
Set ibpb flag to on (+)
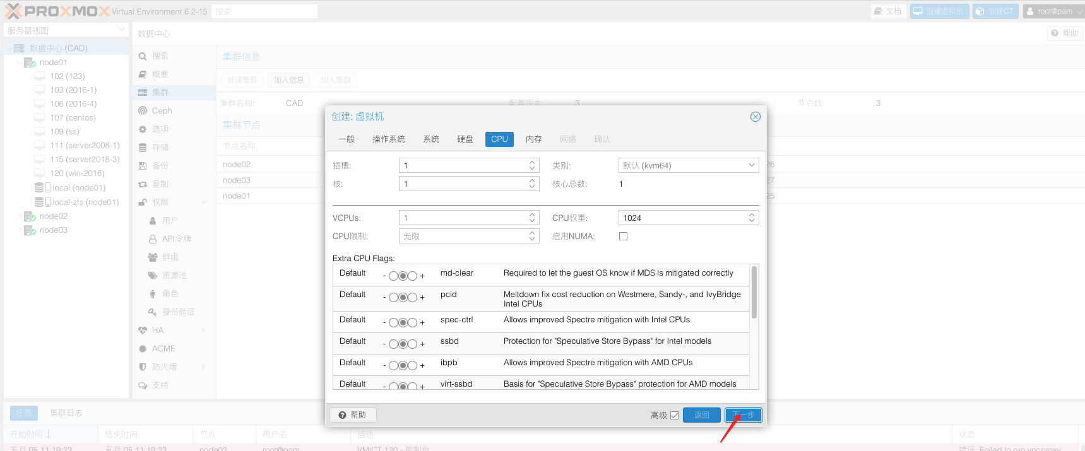pos(412,365)
